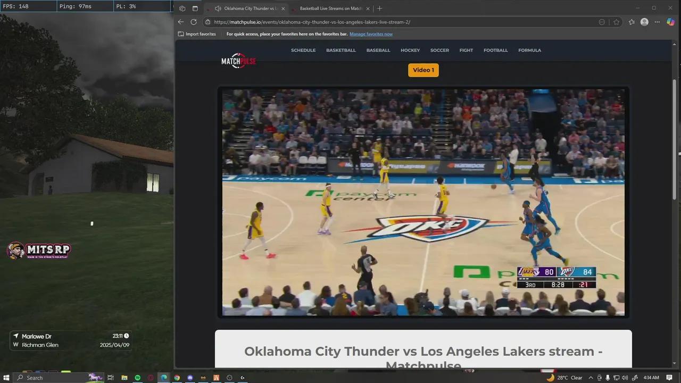Open Edge settings and more menu

(x=658, y=22)
